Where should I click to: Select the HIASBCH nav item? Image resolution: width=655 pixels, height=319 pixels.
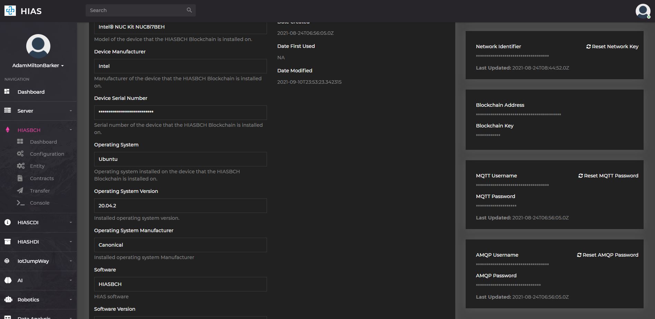tap(29, 130)
